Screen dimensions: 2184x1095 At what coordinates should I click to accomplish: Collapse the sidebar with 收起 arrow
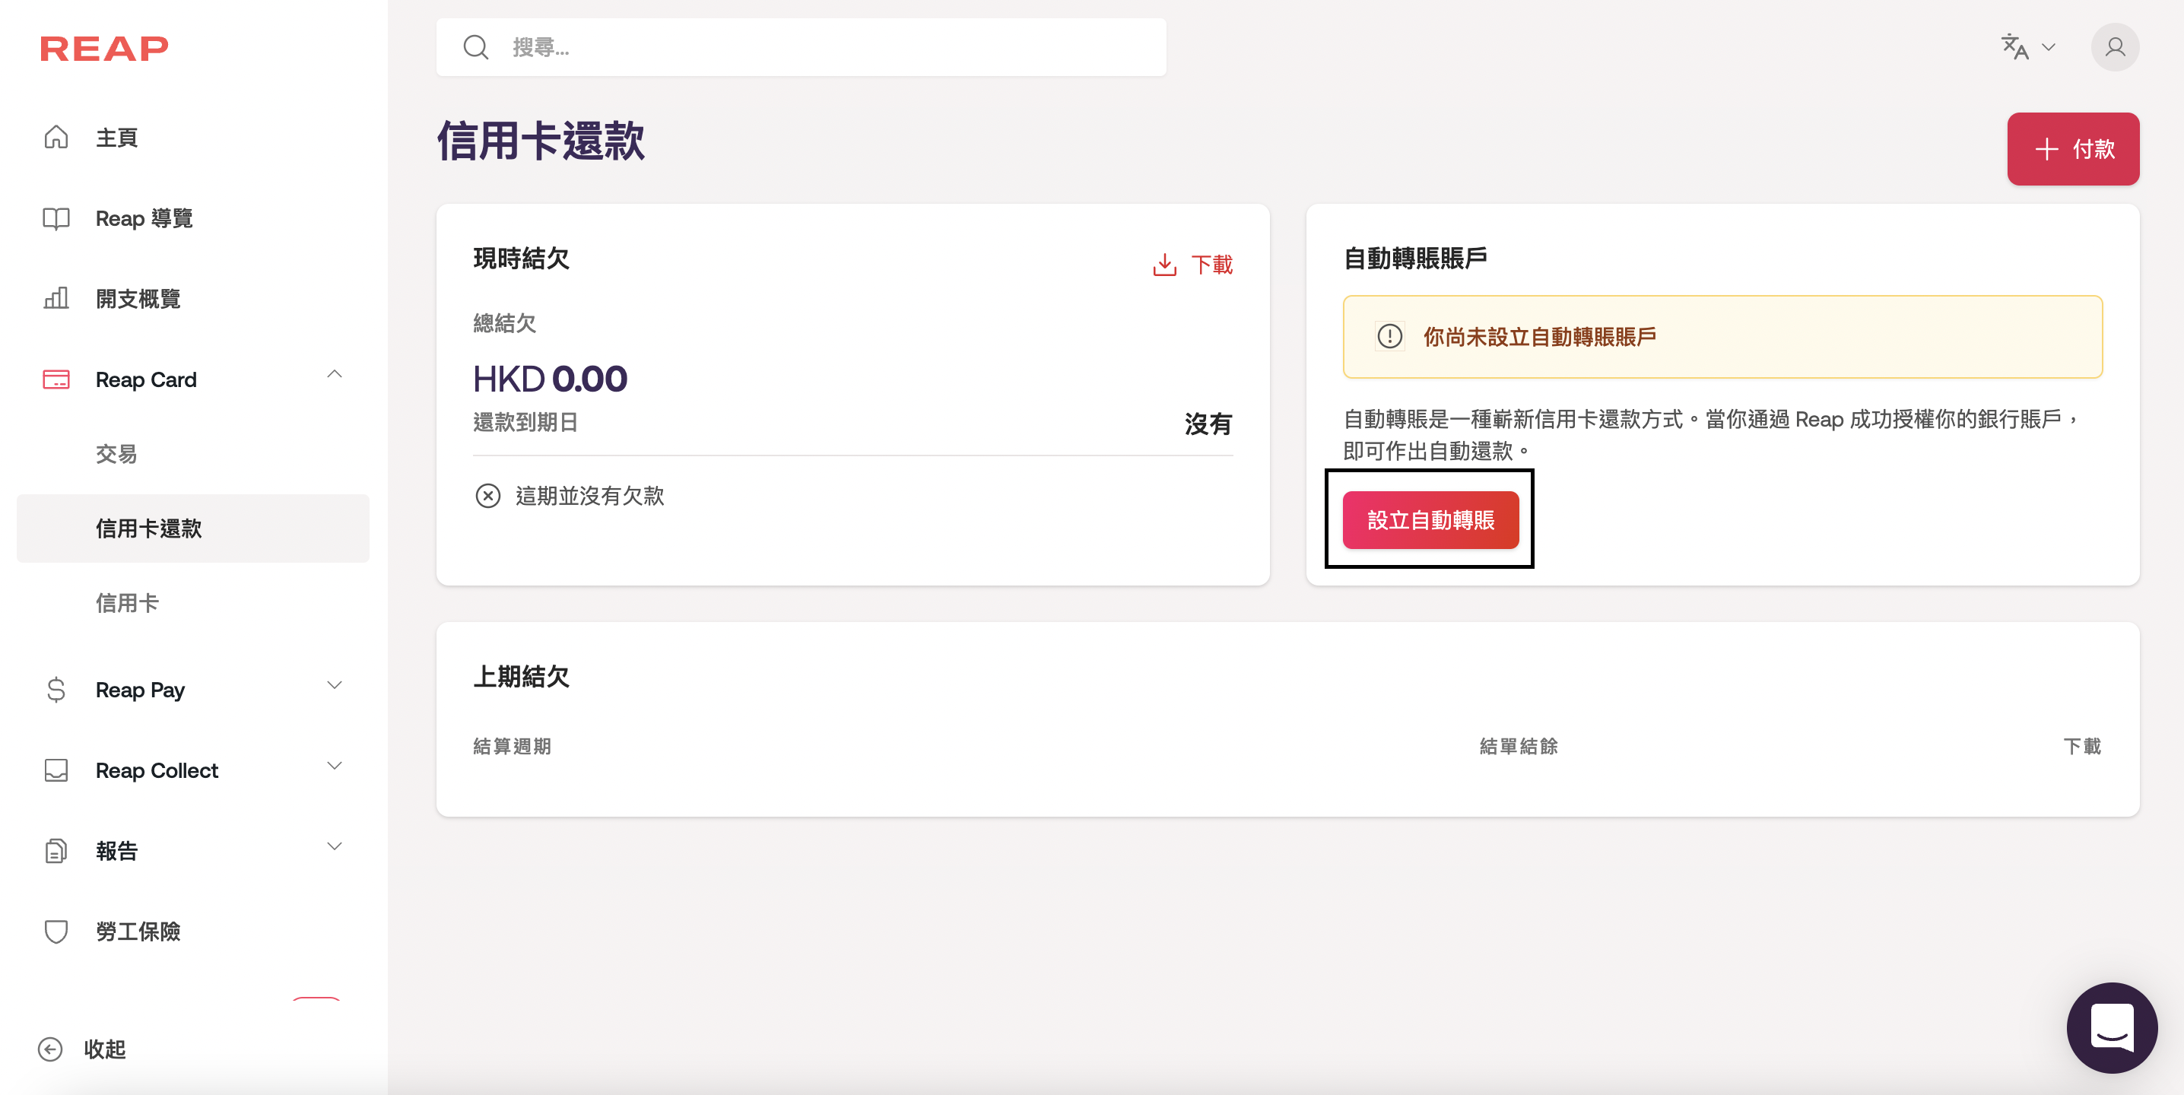point(51,1049)
